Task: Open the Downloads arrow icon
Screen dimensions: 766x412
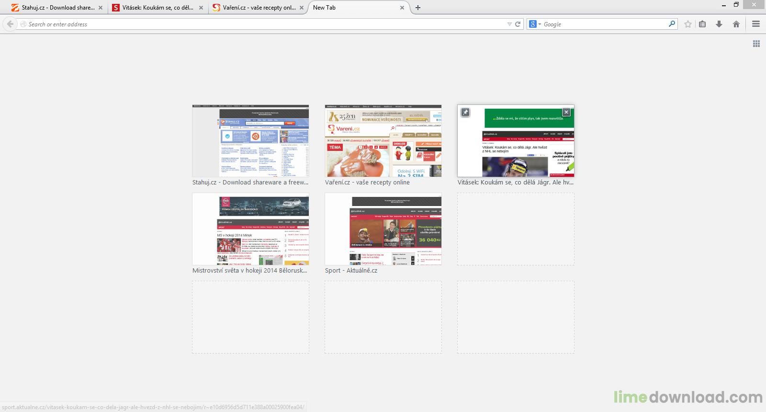Action: pyautogui.click(x=719, y=24)
